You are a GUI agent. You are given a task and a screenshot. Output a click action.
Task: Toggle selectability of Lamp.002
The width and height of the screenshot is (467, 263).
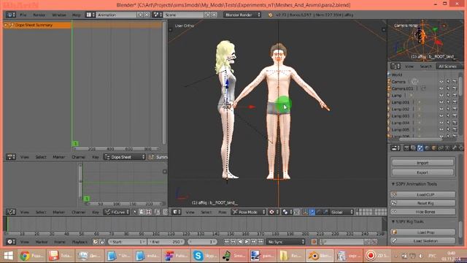(x=448, y=109)
